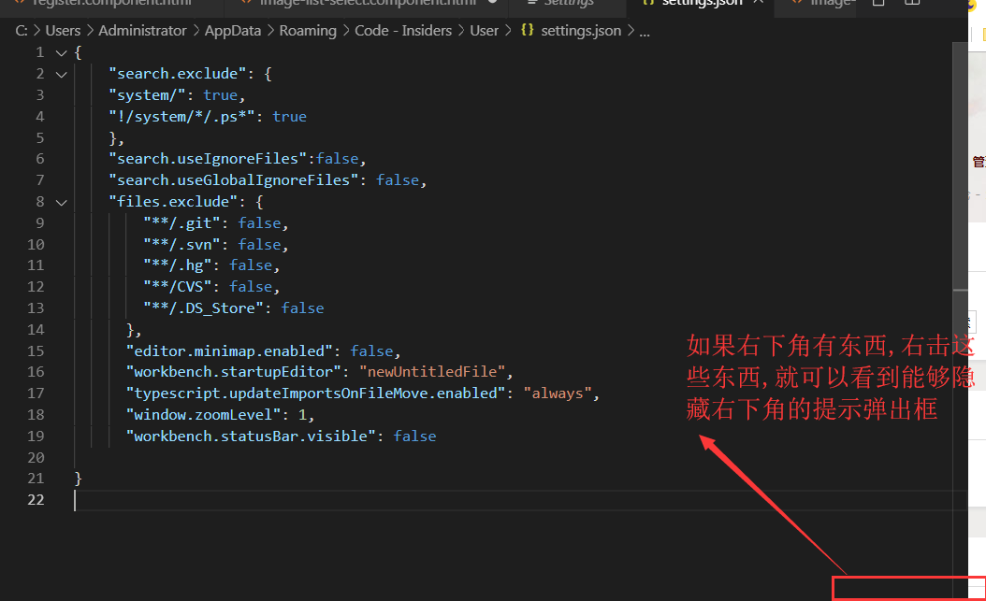
Task: Click the HTML icon on image-list-select.component.html tab
Action: [x=247, y=3]
